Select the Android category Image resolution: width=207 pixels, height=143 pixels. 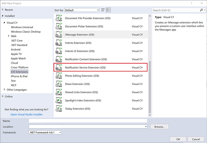(16, 49)
